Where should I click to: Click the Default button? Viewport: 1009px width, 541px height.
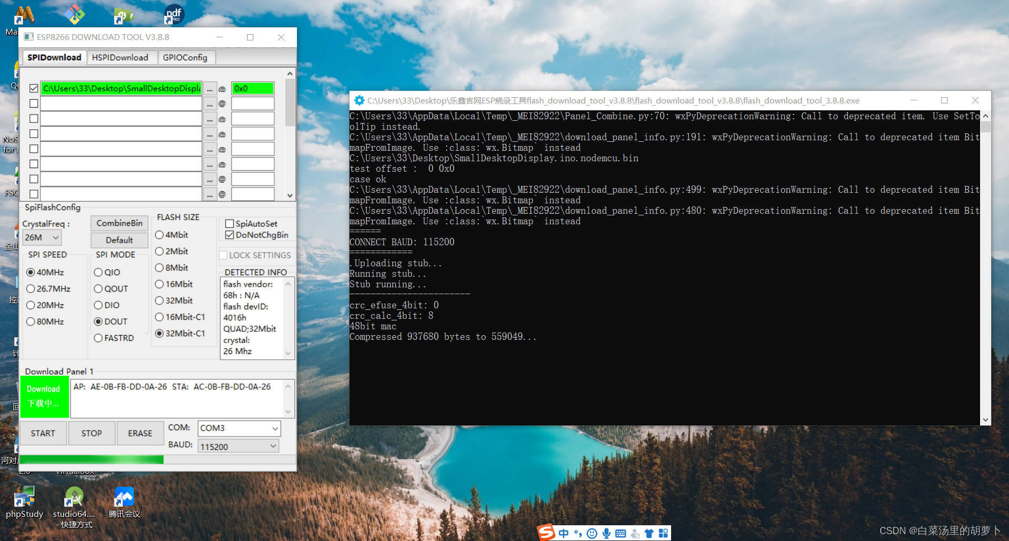coord(119,240)
